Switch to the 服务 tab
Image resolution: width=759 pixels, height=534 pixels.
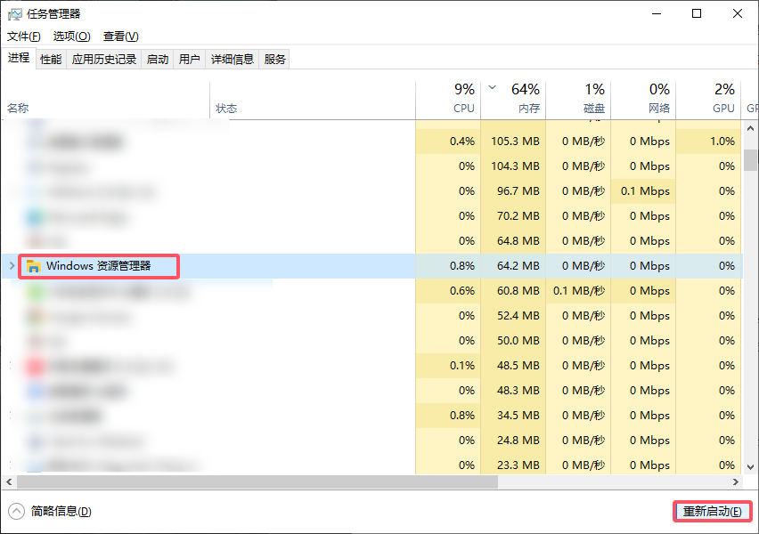tap(274, 59)
